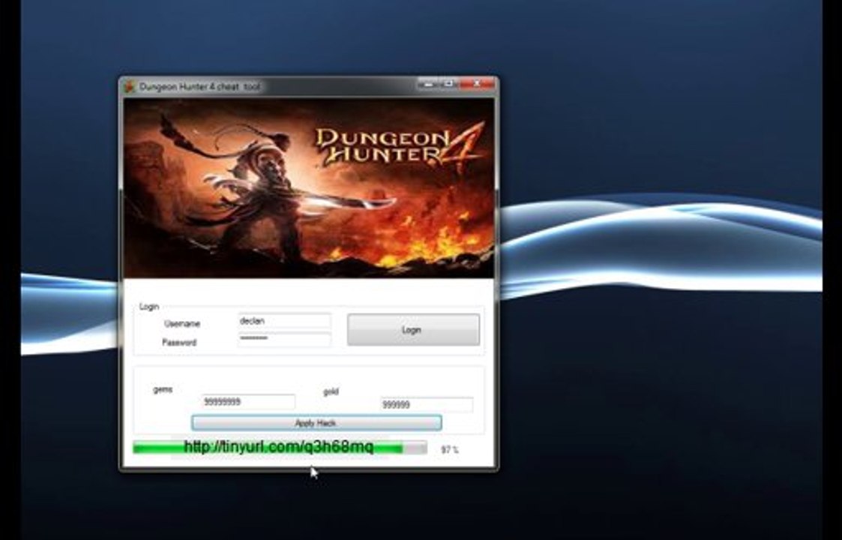This screenshot has height=540, width=842.
Task: Click the app icon in title bar
Action: (130, 86)
